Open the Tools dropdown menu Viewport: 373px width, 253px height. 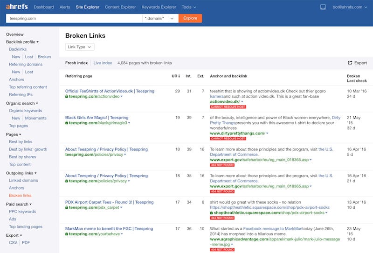click(189, 7)
